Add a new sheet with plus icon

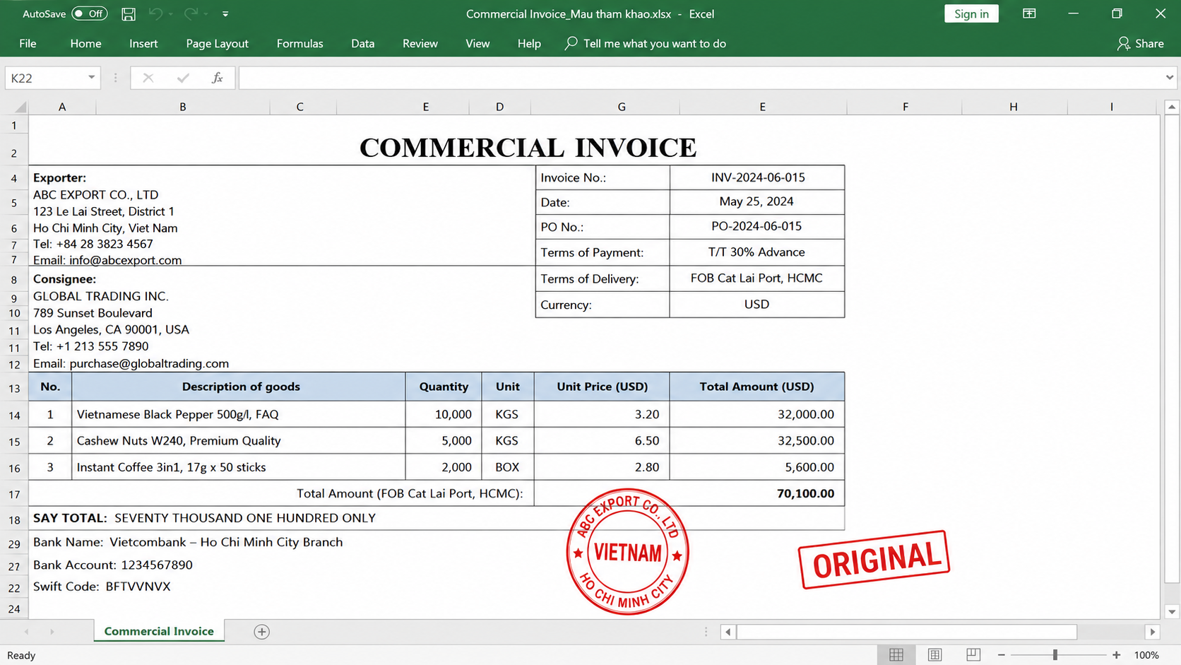click(x=261, y=632)
